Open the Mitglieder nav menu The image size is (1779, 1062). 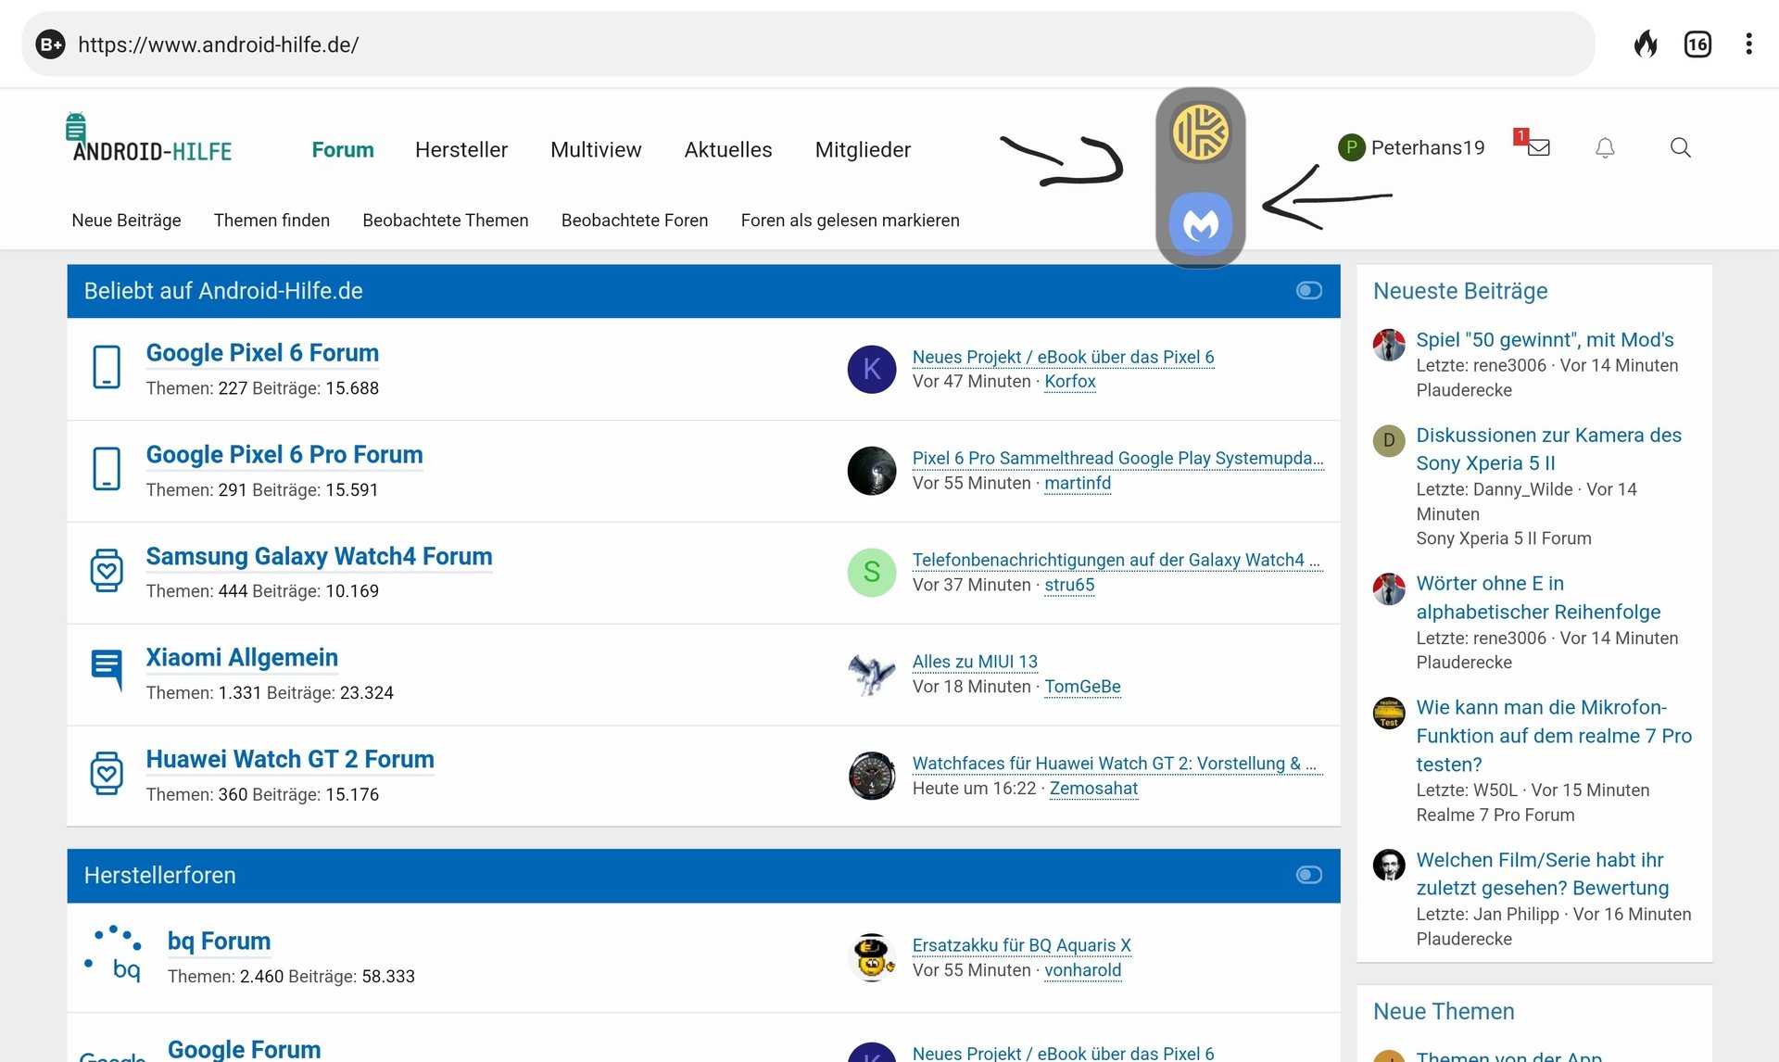point(863,149)
